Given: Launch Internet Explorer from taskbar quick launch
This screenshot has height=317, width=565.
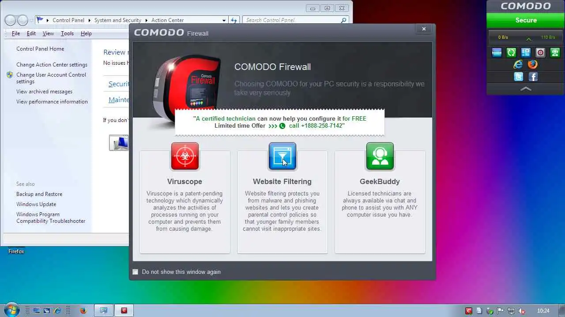Looking at the screenshot, I should (x=57, y=310).
